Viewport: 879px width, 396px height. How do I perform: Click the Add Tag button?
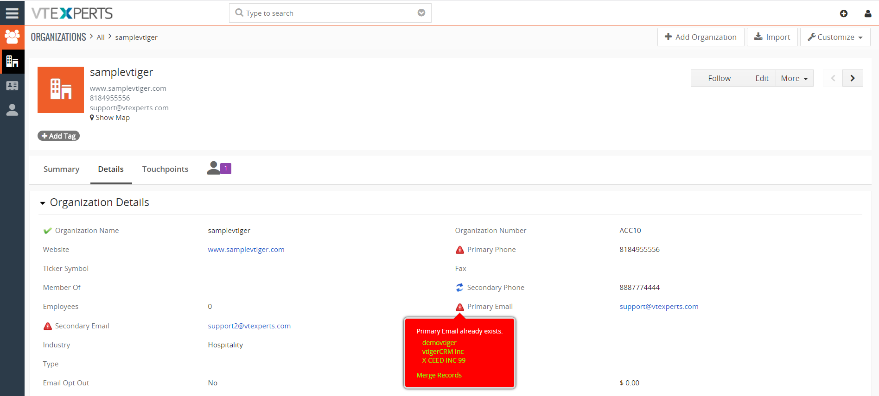tap(58, 136)
